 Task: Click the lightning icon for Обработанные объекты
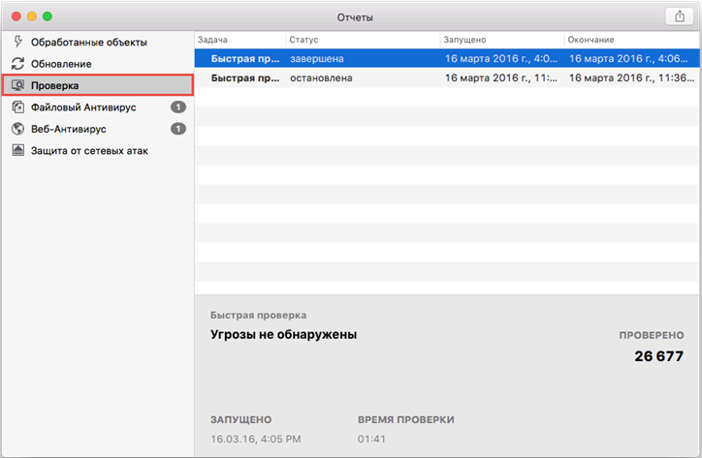click(17, 42)
